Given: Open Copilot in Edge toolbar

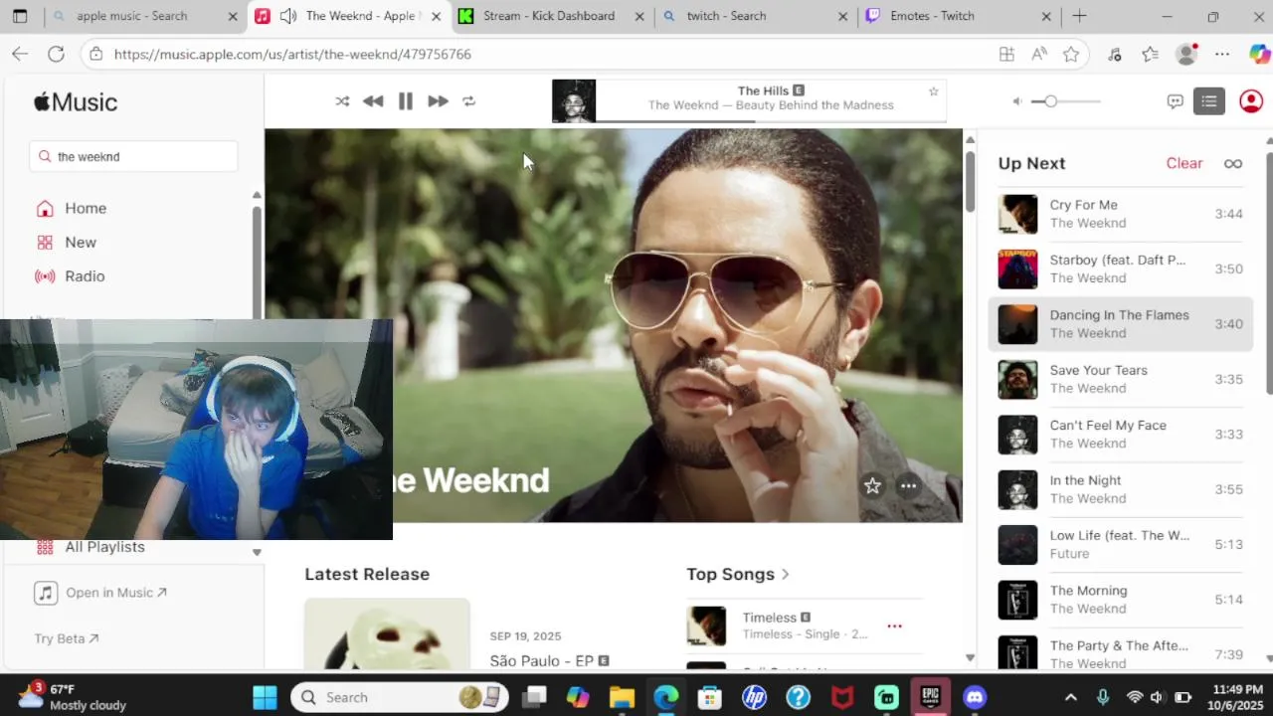Looking at the screenshot, I should coord(1259,55).
